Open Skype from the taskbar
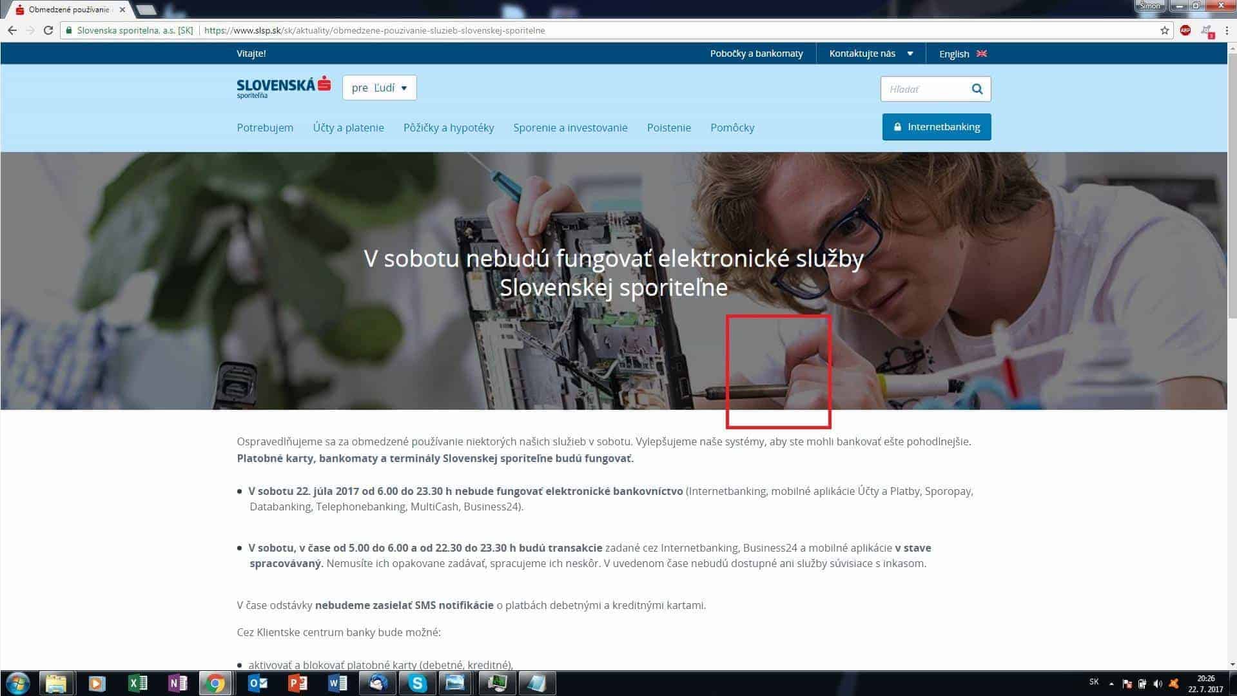 point(417,683)
